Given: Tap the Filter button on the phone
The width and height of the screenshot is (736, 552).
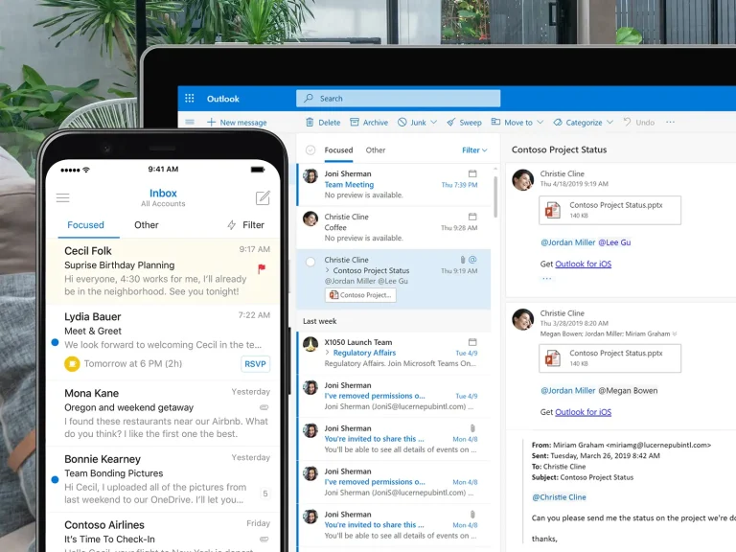Looking at the screenshot, I should click(x=246, y=225).
